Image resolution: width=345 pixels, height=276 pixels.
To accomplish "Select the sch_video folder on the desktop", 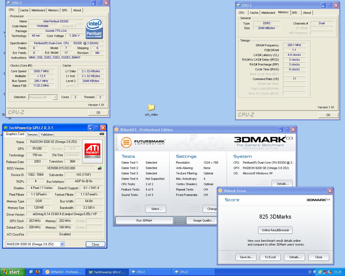I will tap(151, 110).
